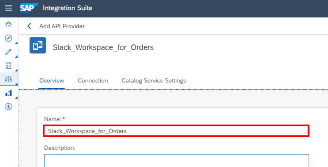Open Catalog Service Settings tab

coord(154,81)
